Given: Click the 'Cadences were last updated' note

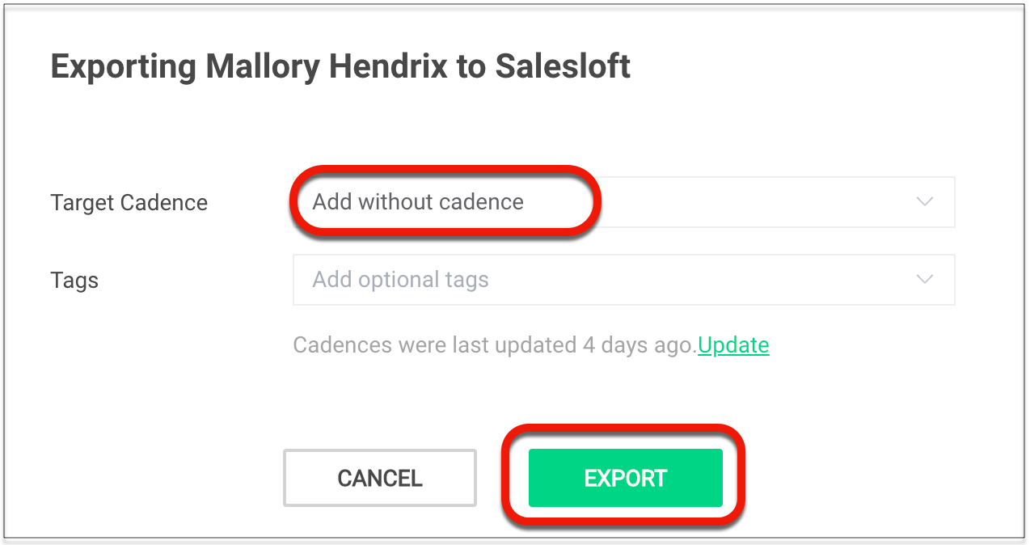Looking at the screenshot, I should [x=493, y=345].
